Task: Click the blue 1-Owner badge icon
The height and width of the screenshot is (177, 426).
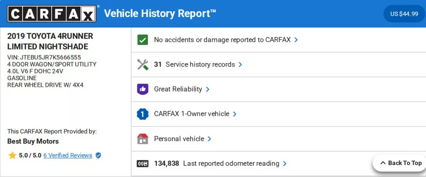Action: point(143,114)
